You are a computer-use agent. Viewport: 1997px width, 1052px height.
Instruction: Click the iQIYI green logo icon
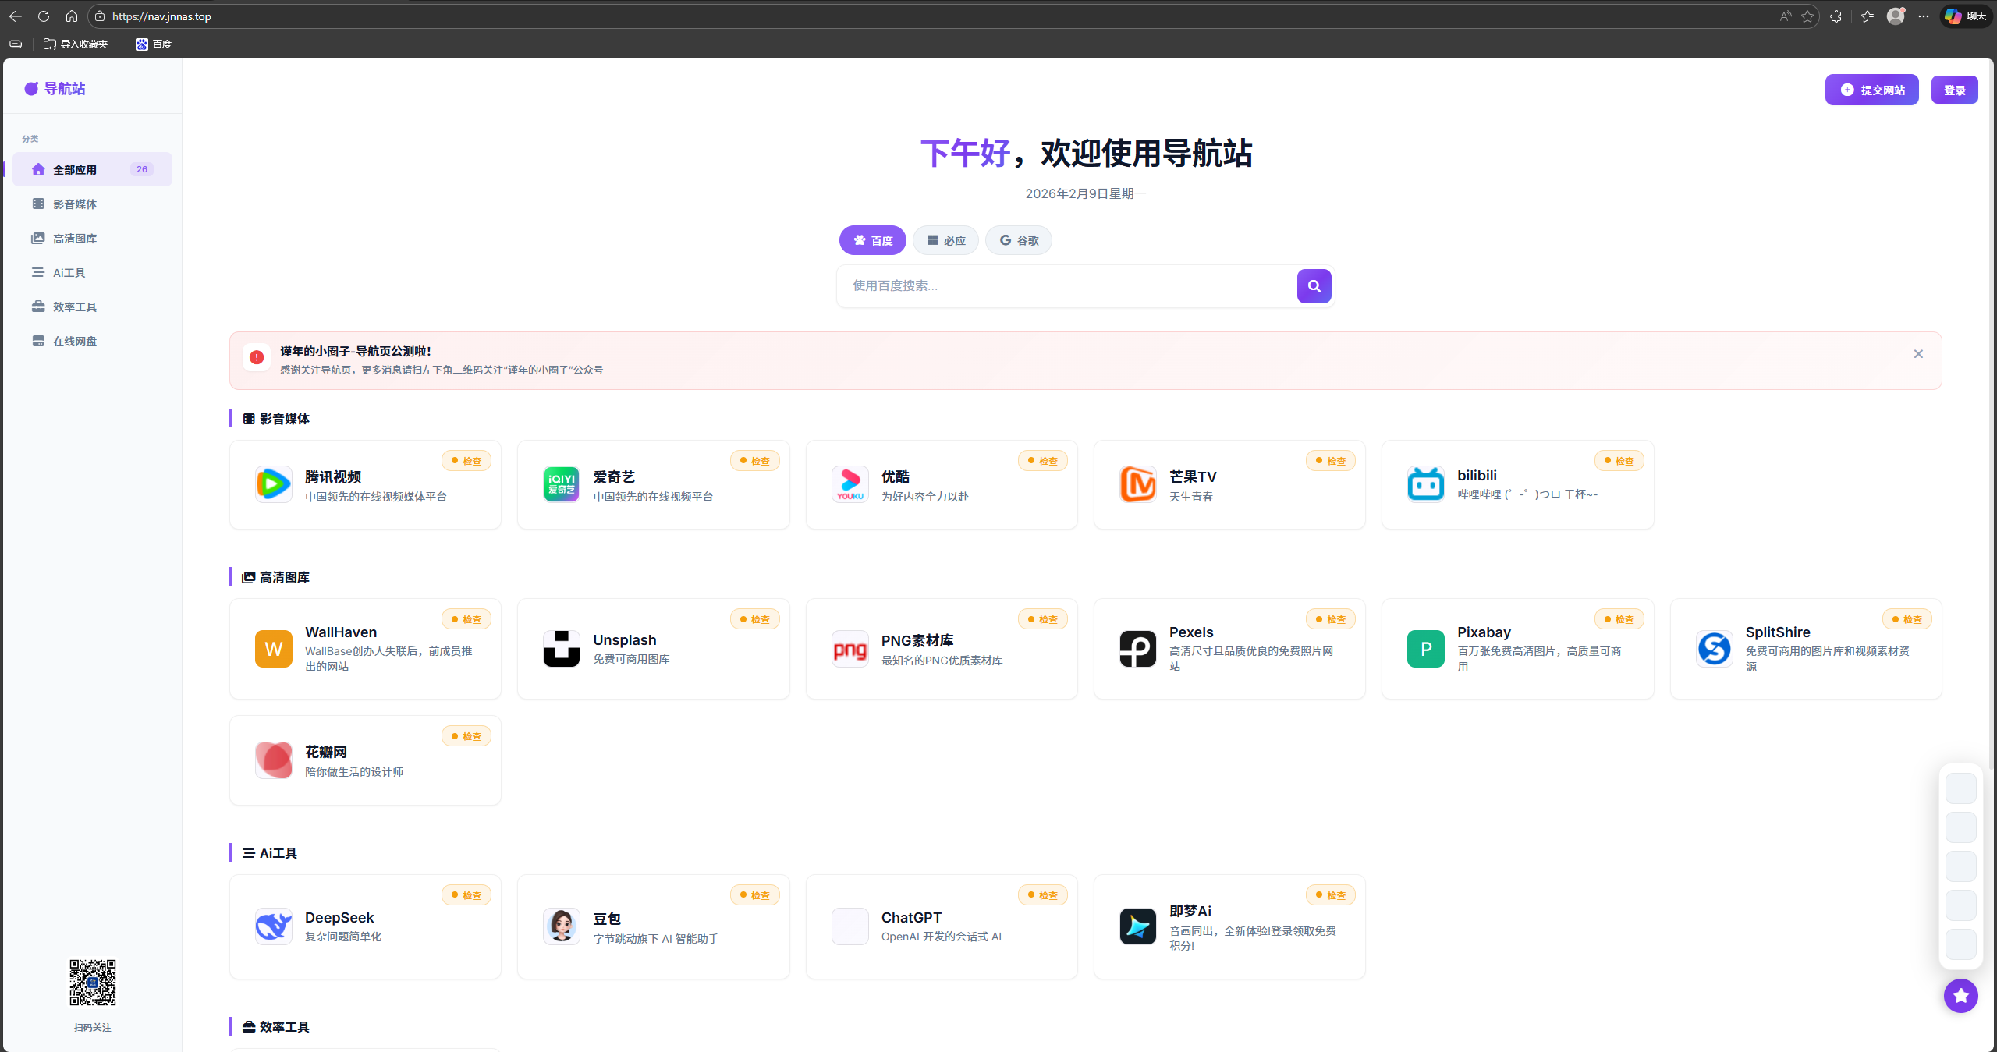[561, 484]
